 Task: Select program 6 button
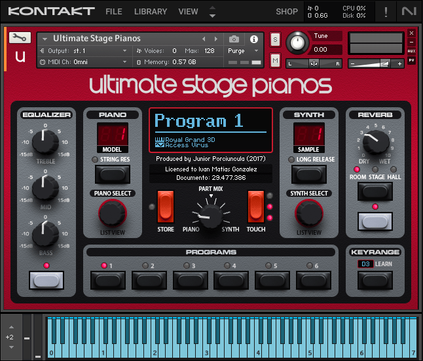(314, 281)
